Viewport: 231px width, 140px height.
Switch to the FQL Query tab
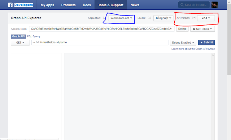(x=34, y=36)
